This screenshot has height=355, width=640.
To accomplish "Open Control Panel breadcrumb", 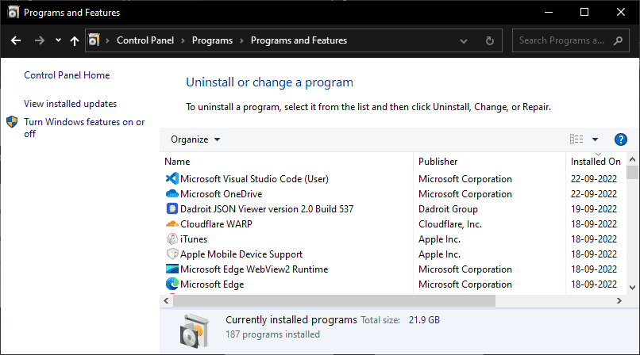I will click(145, 40).
